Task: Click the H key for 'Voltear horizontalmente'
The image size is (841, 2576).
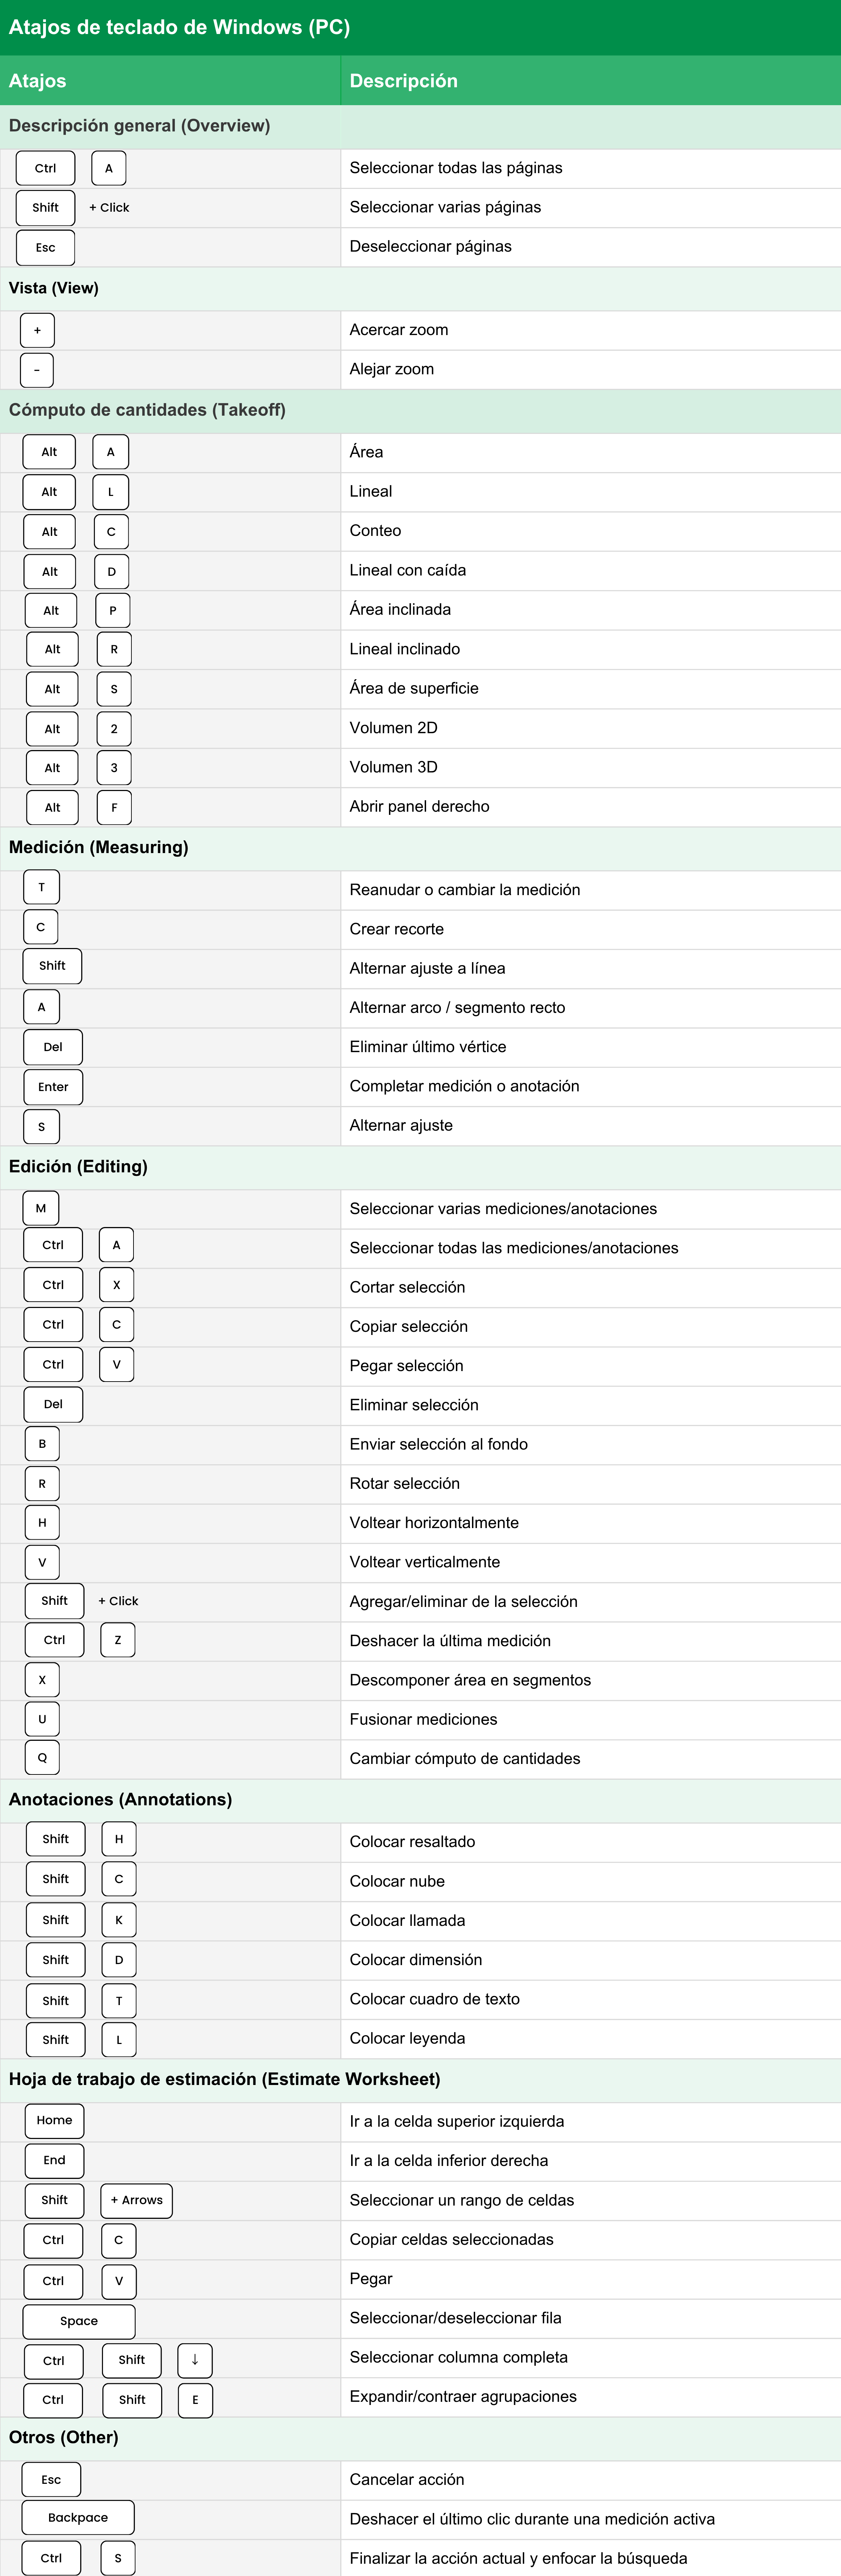Action: point(42,1523)
